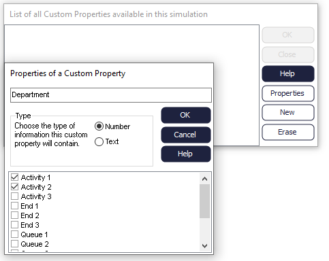The image size is (329, 261).
Task: Click the name field containing Department
Action: (x=111, y=95)
